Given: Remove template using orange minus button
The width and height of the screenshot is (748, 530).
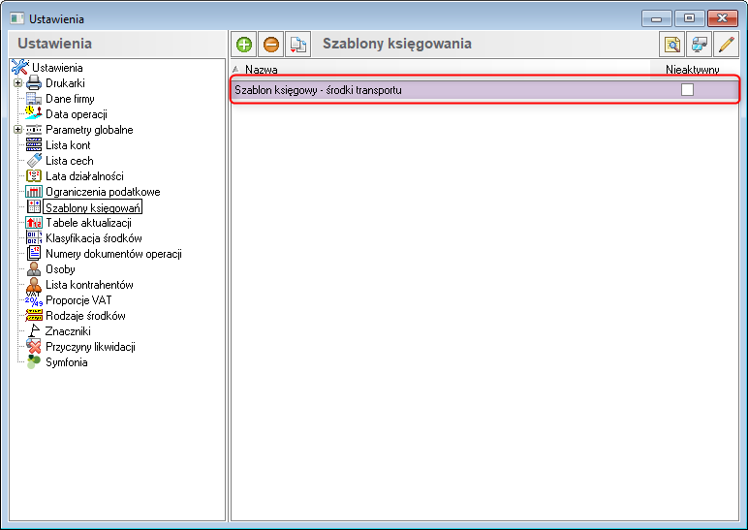Looking at the screenshot, I should tap(271, 45).
